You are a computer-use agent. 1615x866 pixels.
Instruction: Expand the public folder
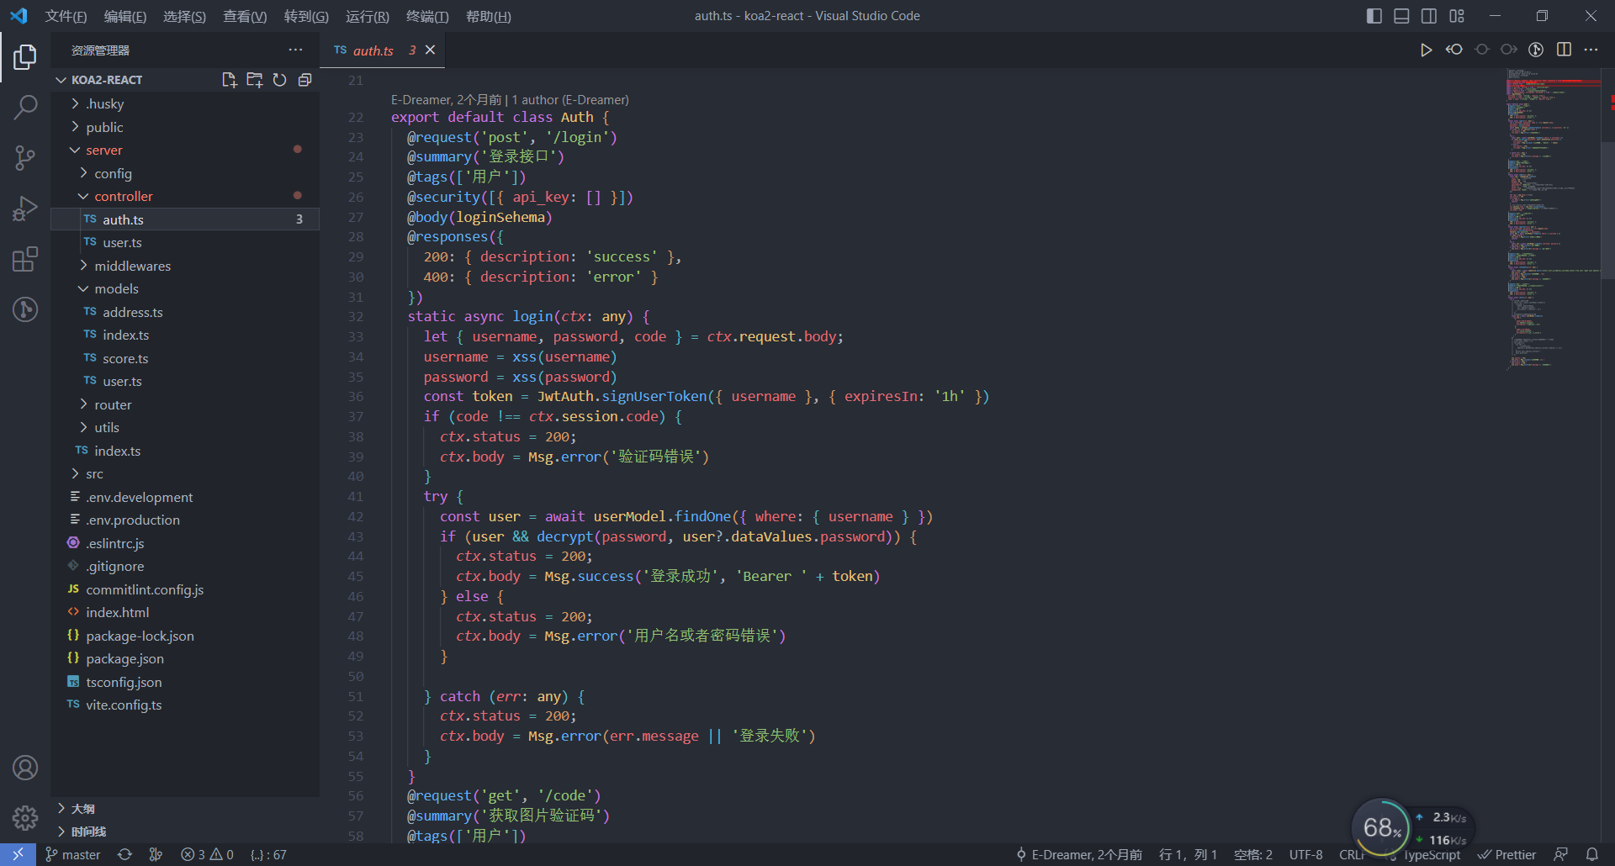pyautogui.click(x=104, y=127)
